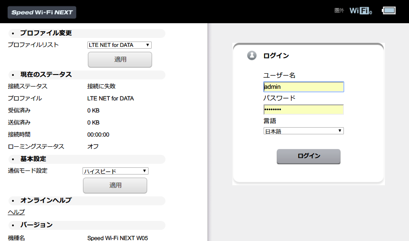This screenshot has width=409, height=241.
Task: Click the バージョン section header
Action: coord(87,225)
